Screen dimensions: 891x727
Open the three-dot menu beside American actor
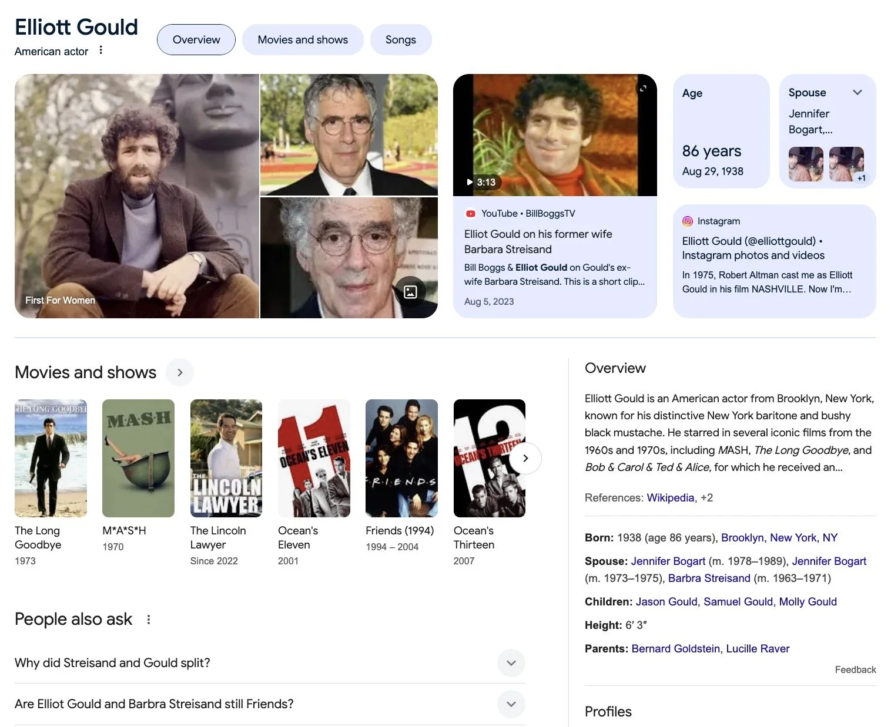pos(101,51)
